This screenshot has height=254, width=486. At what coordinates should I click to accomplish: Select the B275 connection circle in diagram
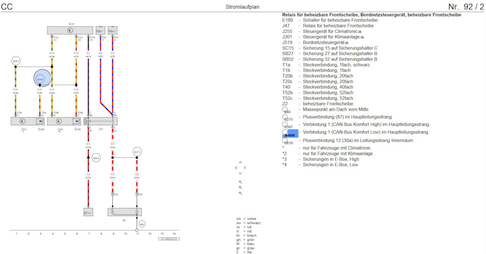[137, 151]
